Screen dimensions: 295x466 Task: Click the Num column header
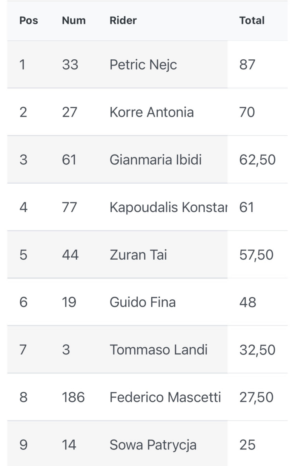click(x=74, y=20)
